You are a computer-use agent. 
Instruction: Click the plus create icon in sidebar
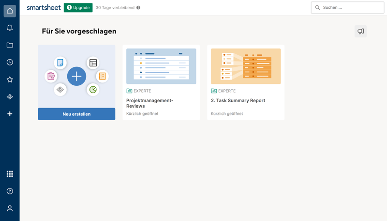10,114
